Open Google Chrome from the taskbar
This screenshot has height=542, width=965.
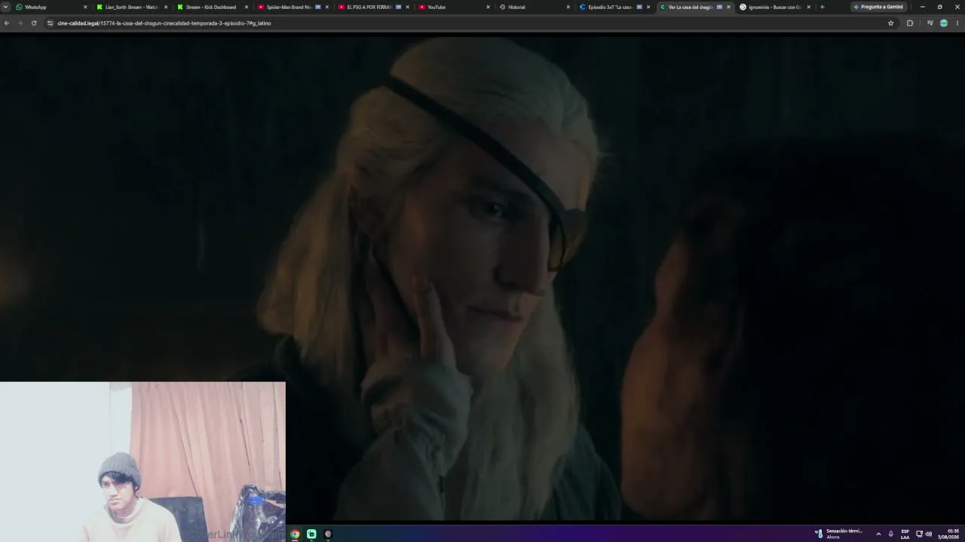click(x=295, y=534)
